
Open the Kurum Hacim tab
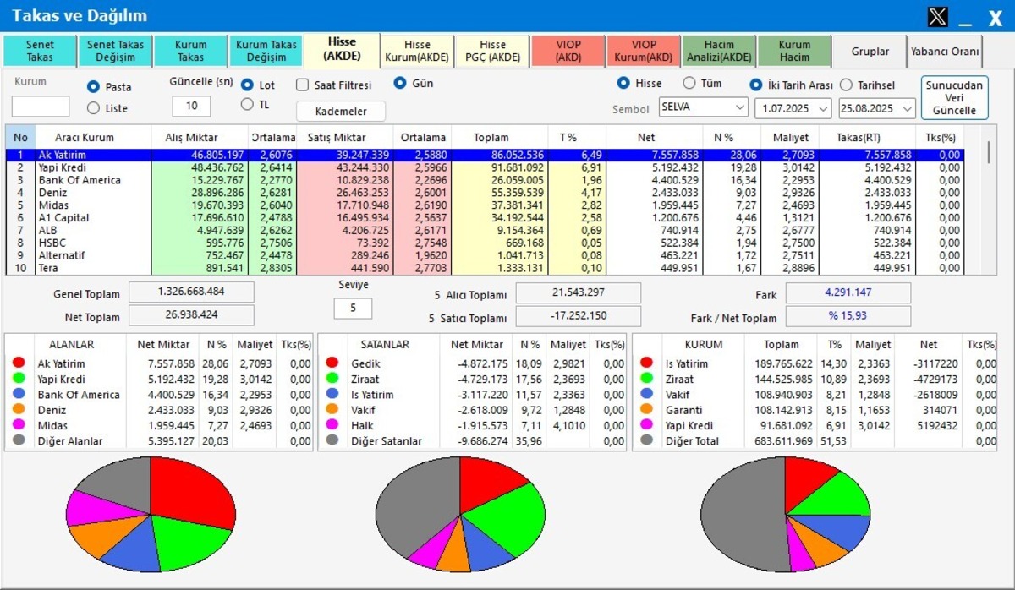(794, 51)
